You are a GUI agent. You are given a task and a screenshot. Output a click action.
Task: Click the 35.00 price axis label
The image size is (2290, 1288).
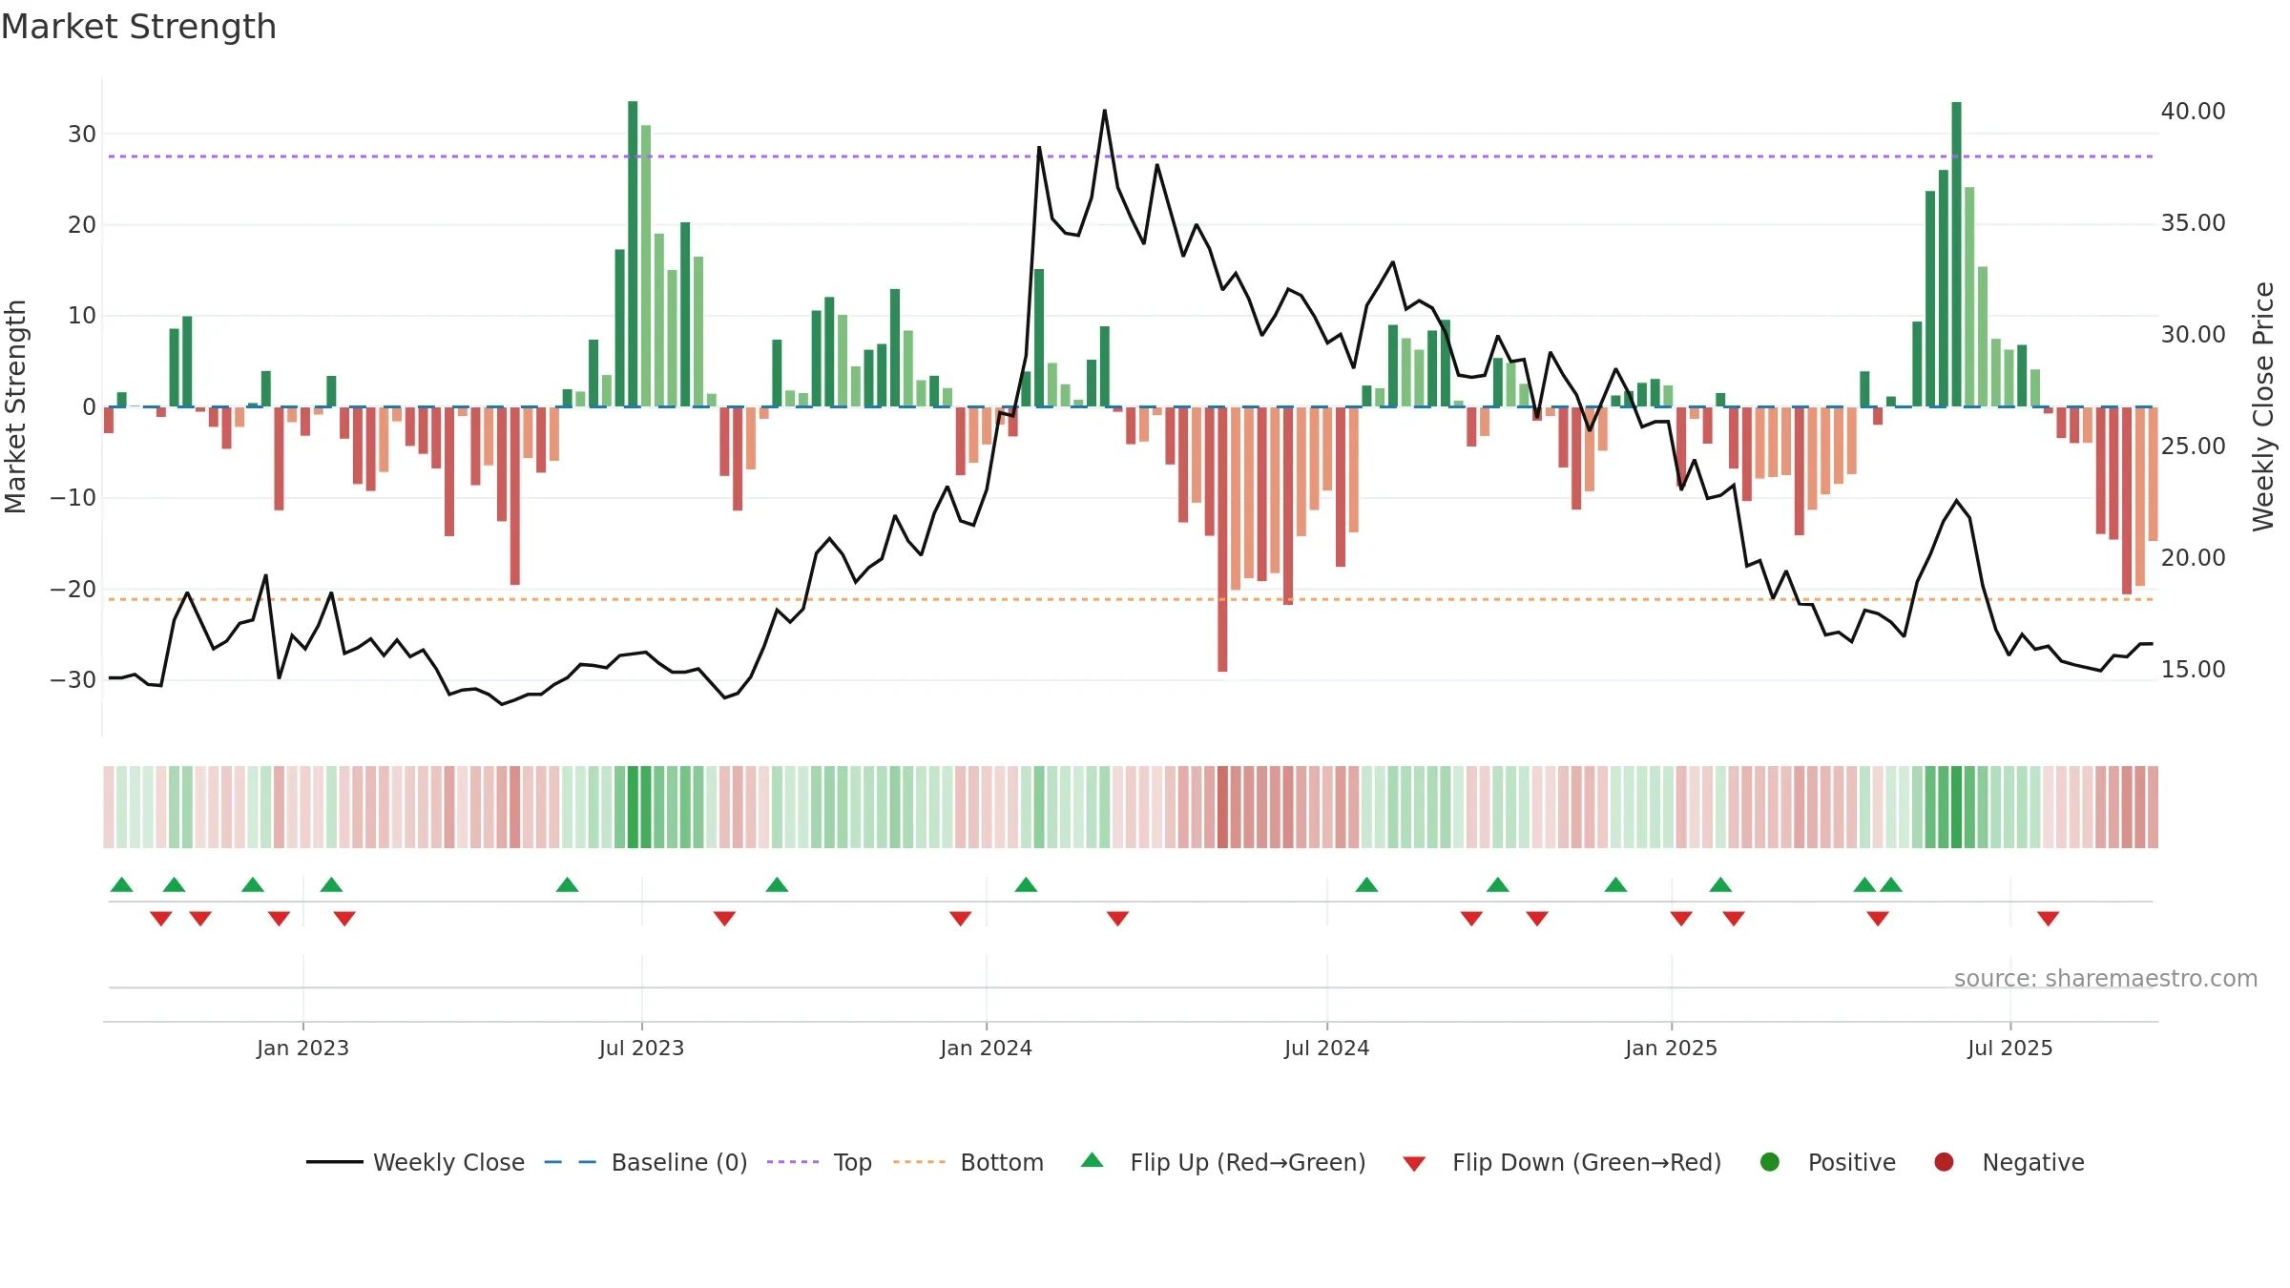click(2193, 222)
